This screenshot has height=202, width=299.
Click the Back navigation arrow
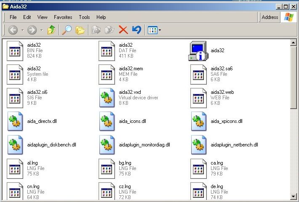pyautogui.click(x=13, y=30)
